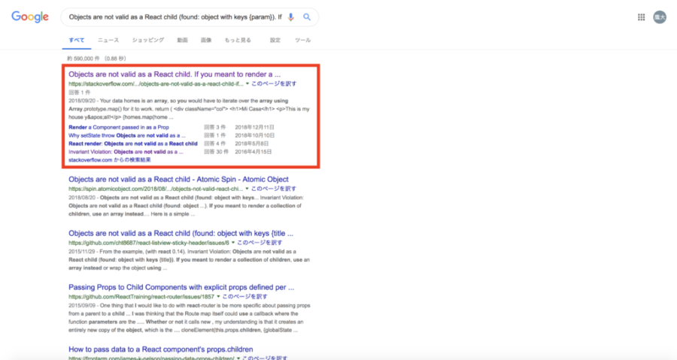Switch to the 動画 tab

[182, 40]
